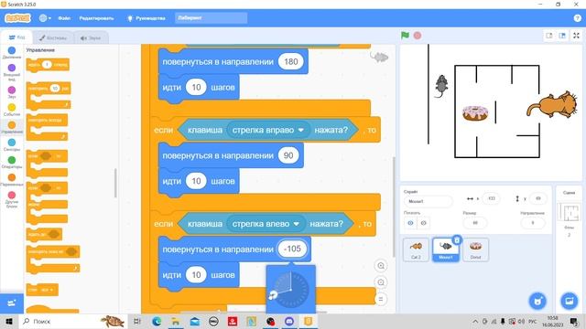Switch to the Код tab
Viewport: 586px width, 329px height.
click(16, 37)
